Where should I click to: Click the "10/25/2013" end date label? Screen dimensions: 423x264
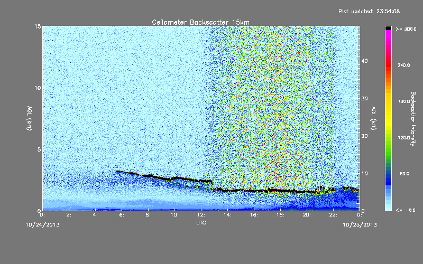point(360,225)
